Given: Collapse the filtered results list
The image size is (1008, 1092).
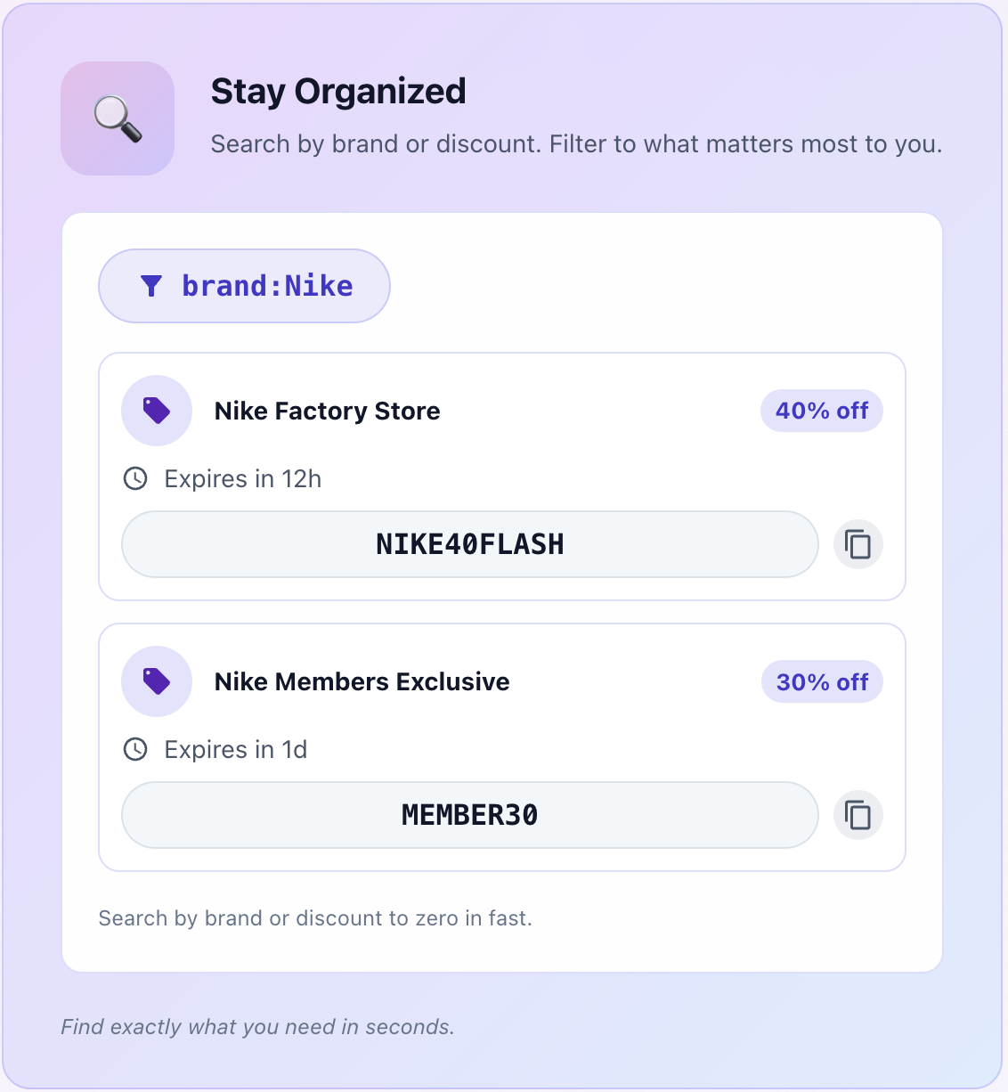Looking at the screenshot, I should point(503,591).
